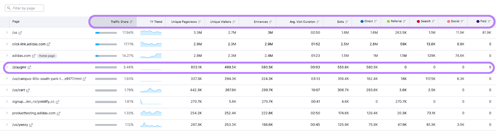
Task: Click the 81.9K paid traffic value
Action: tap(487, 32)
